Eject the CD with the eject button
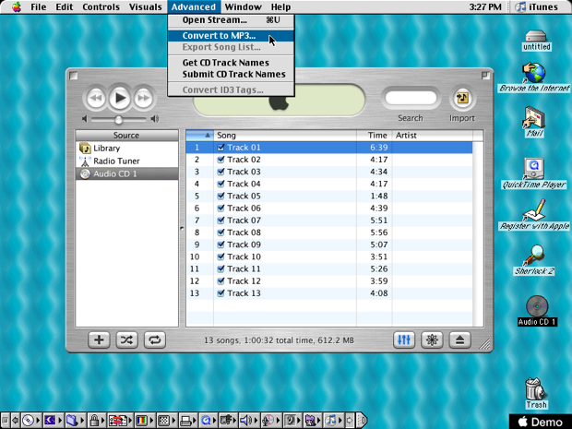This screenshot has height=429, width=572. pos(460,340)
